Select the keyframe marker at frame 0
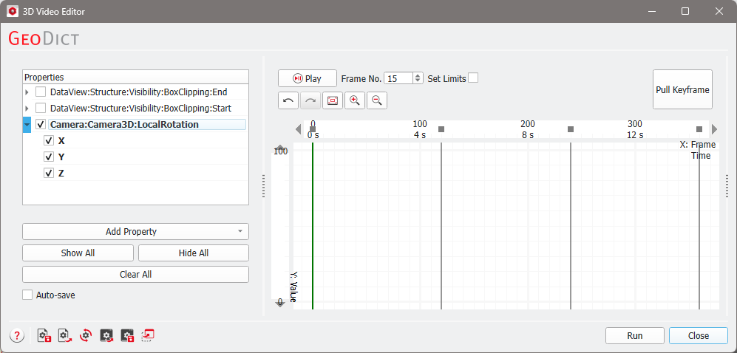 click(313, 129)
